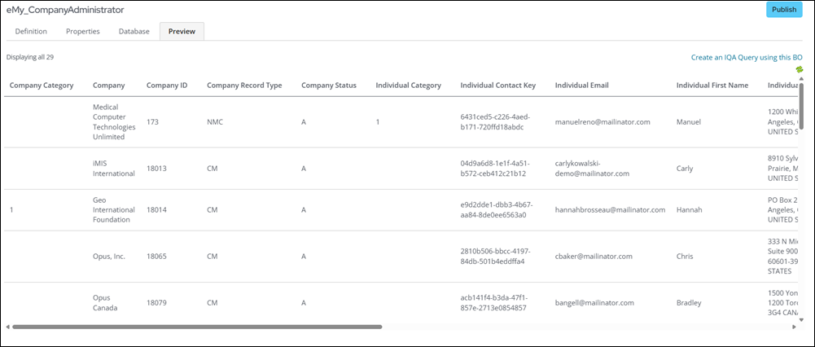The height and width of the screenshot is (347, 815).
Task: Click the Company Status column header
Action: click(x=328, y=86)
